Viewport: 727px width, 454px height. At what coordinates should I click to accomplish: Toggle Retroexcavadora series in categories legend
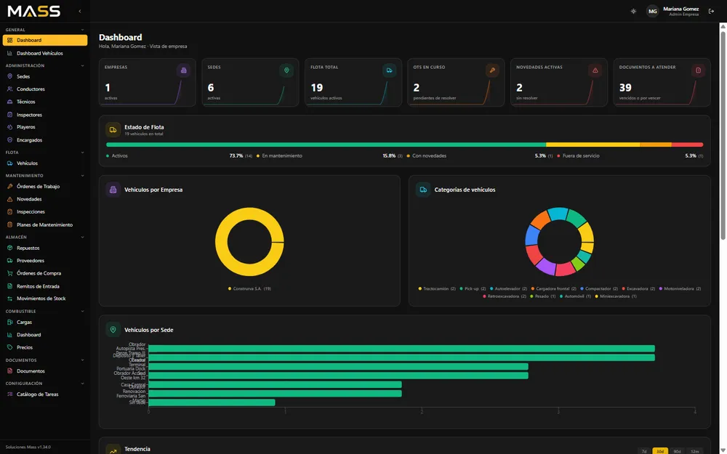point(505,296)
